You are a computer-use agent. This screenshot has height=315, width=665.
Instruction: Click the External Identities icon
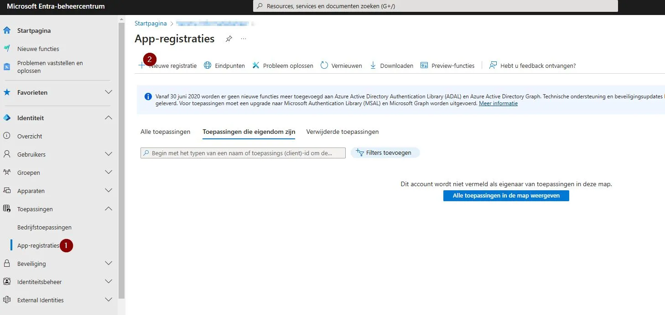pyautogui.click(x=7, y=300)
